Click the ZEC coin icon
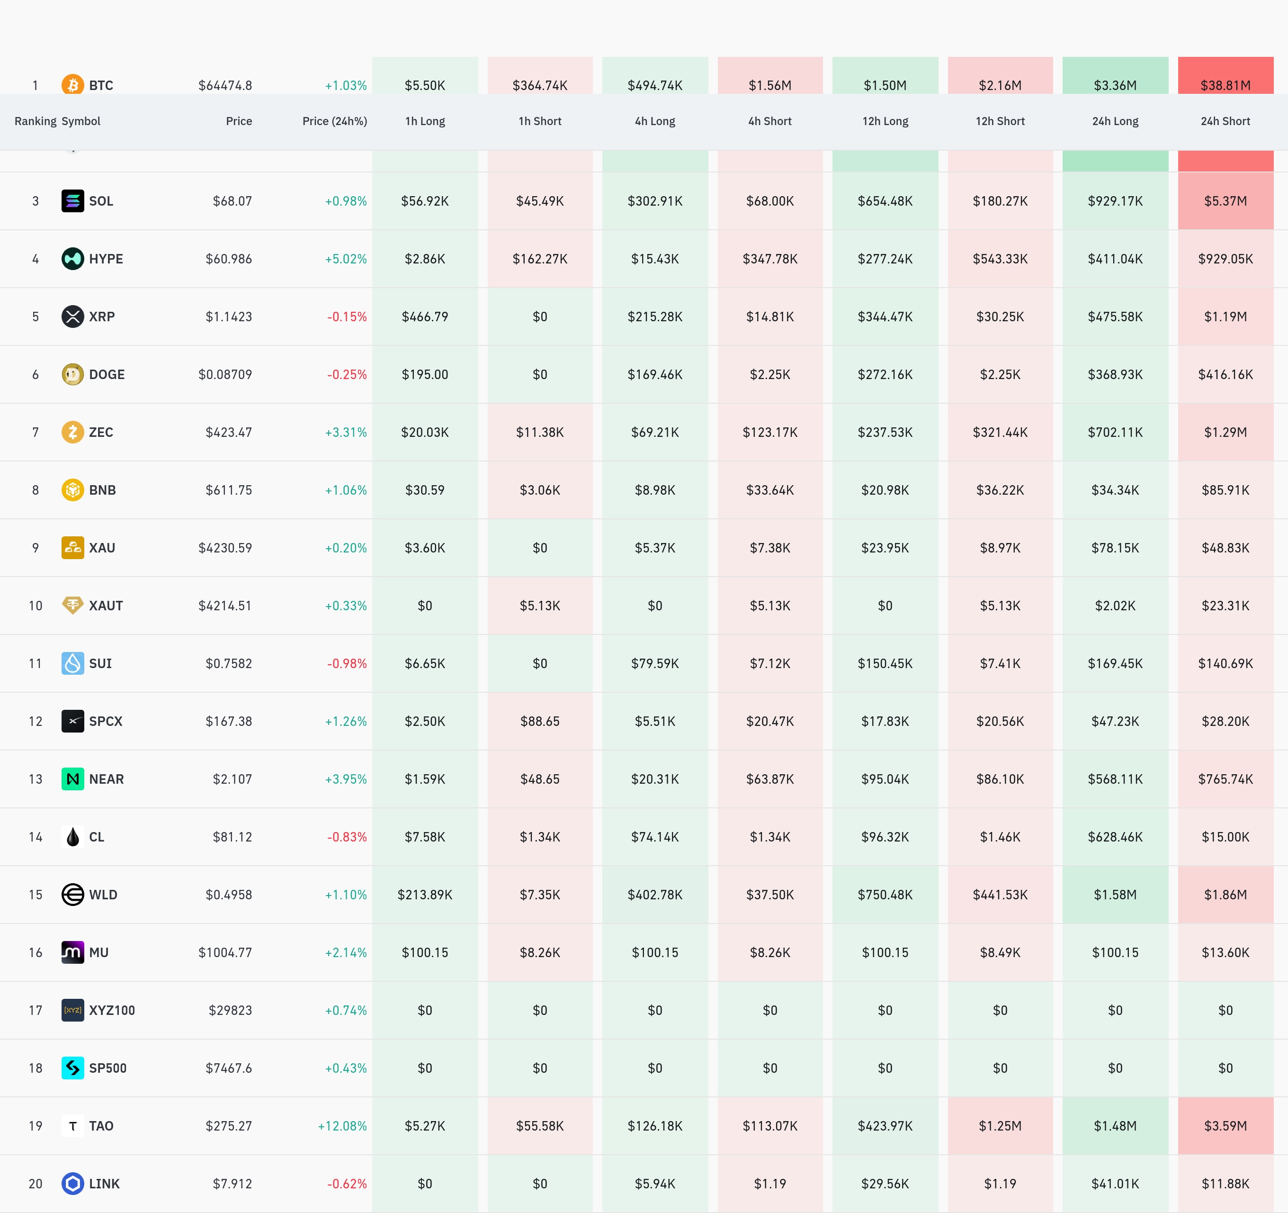Viewport: 1288px width, 1213px height. [72, 432]
